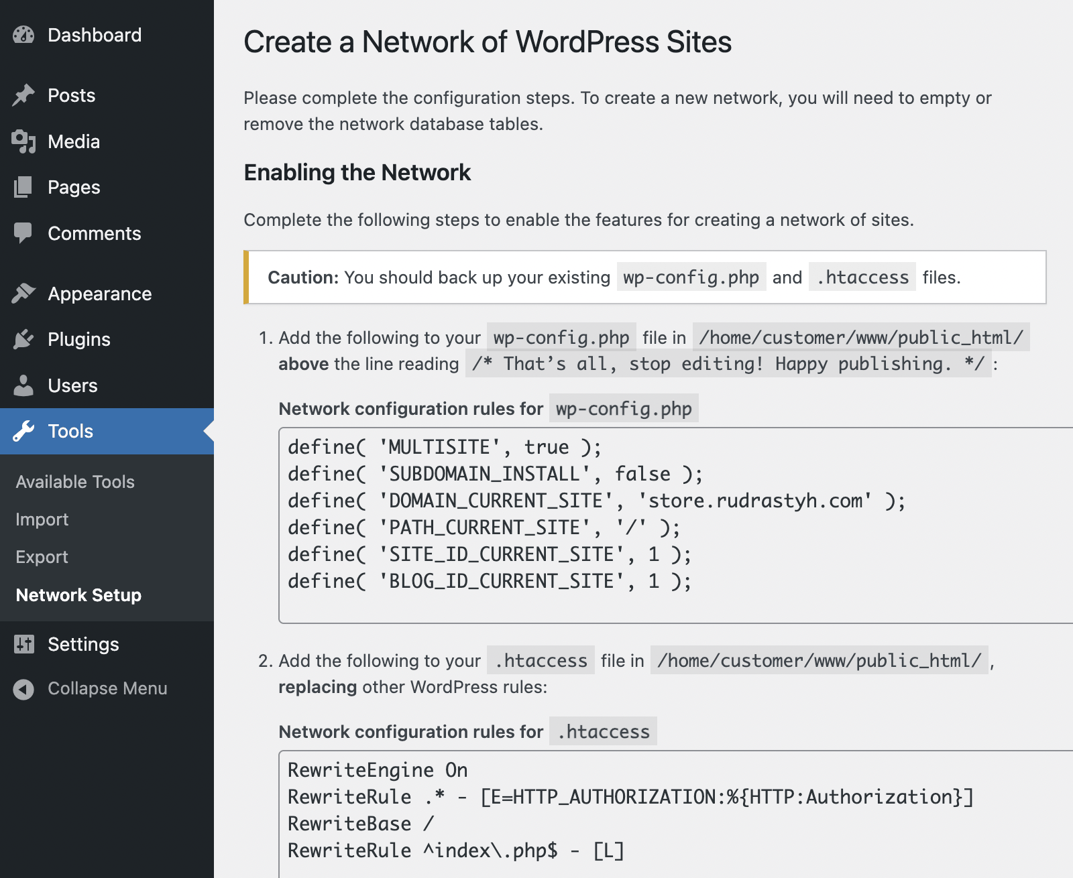Click the Tools wrench icon
The image size is (1073, 878).
pyautogui.click(x=23, y=431)
